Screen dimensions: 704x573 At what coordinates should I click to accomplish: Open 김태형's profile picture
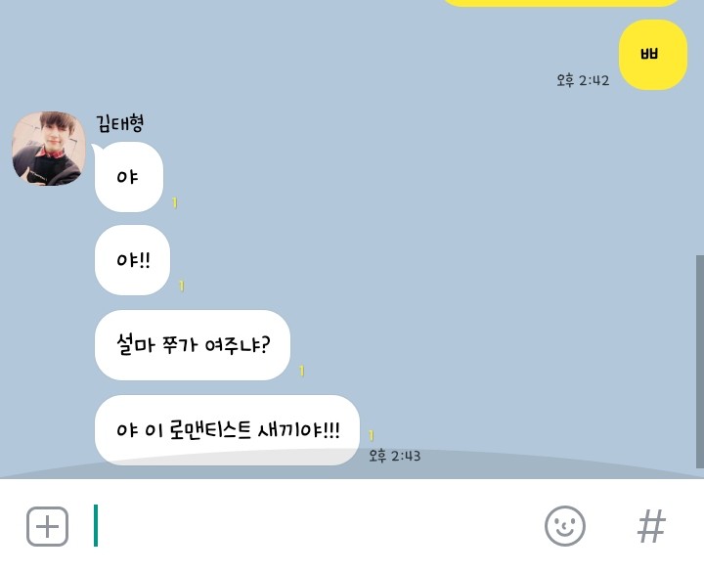49,149
